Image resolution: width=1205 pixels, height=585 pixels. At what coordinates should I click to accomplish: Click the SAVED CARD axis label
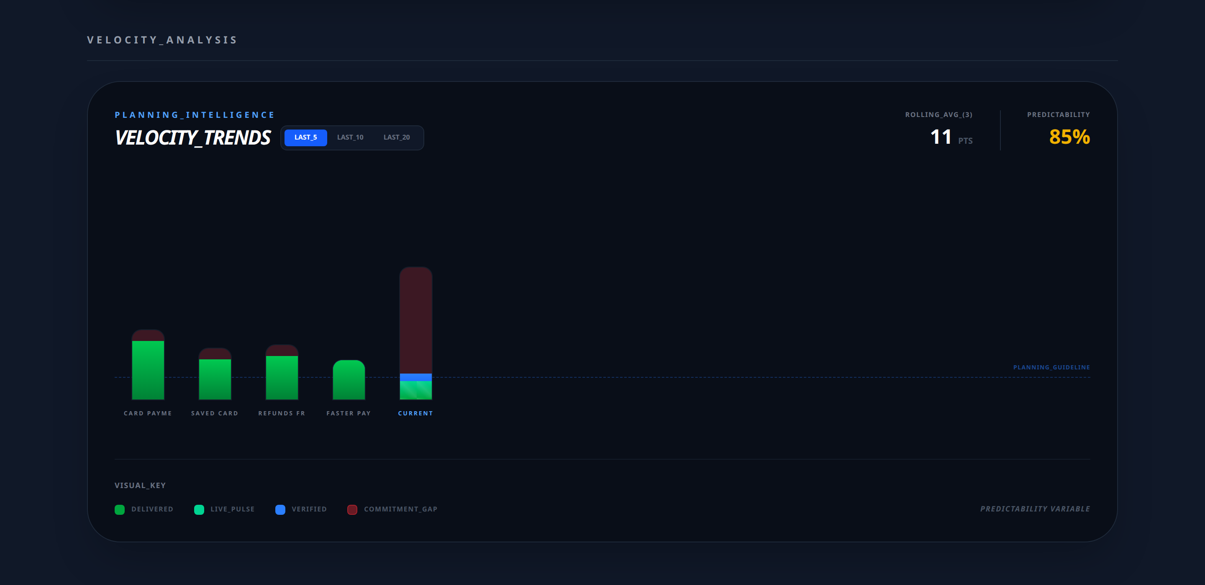click(x=215, y=414)
